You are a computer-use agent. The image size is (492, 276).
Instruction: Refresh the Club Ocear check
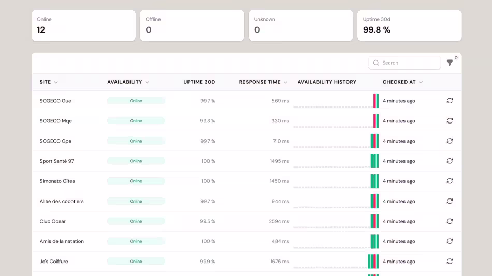click(450, 221)
